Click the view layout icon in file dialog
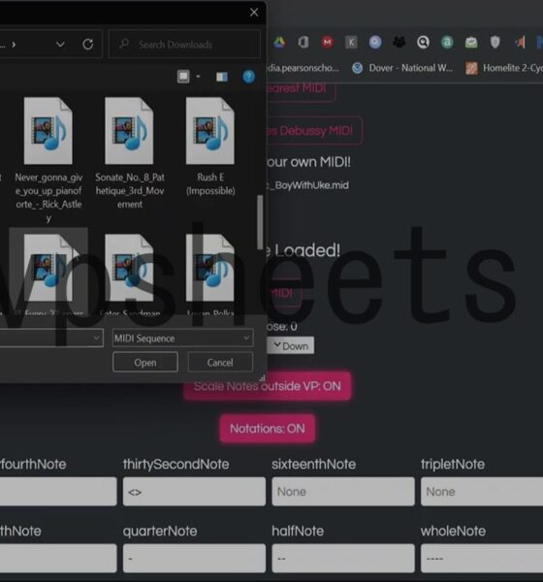 point(183,77)
